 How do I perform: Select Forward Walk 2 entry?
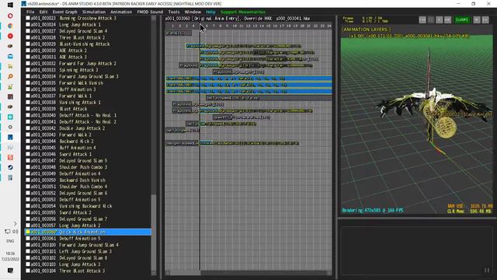point(88,135)
